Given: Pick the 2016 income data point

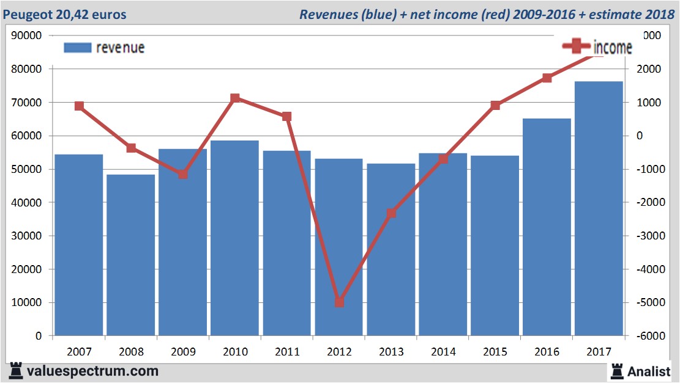Looking at the screenshot, I should (547, 78).
